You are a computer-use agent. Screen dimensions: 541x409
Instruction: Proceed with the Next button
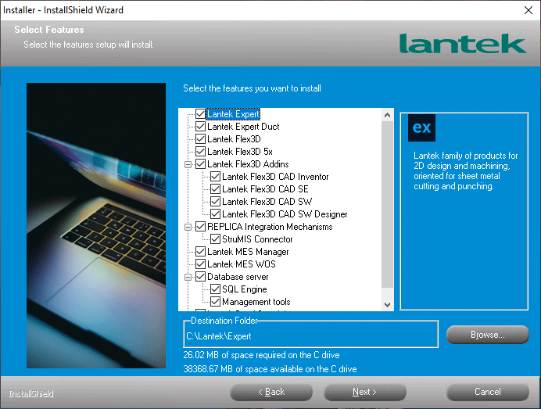364,392
